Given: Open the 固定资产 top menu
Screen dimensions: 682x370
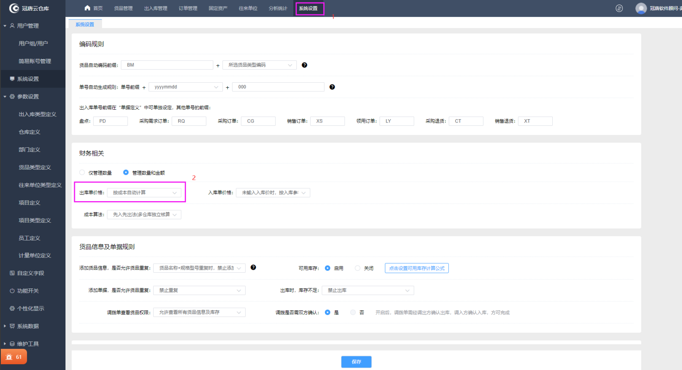Looking at the screenshot, I should 218,8.
